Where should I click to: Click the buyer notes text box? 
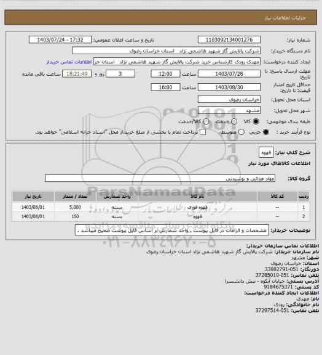(x=172, y=231)
